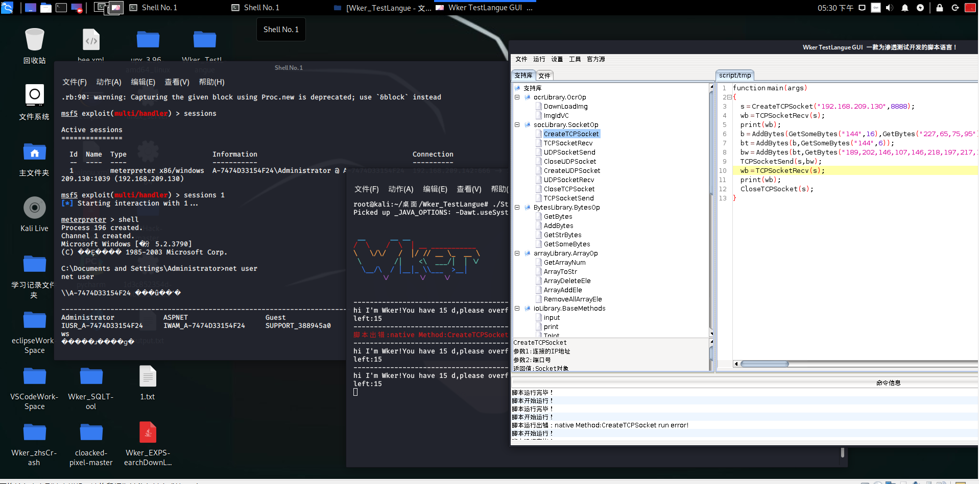Fold the code block at line 2
The height and width of the screenshot is (484, 979).
730,97
